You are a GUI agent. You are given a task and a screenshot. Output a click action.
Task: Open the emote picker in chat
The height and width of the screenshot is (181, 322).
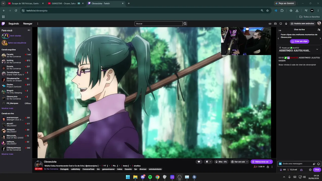click(x=318, y=164)
